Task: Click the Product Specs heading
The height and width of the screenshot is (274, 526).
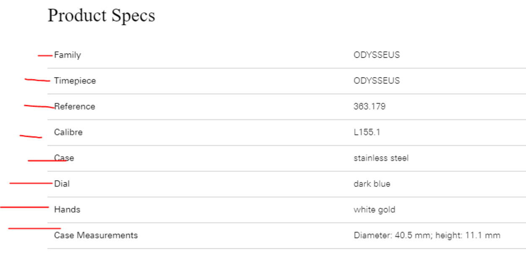Action: point(101,16)
